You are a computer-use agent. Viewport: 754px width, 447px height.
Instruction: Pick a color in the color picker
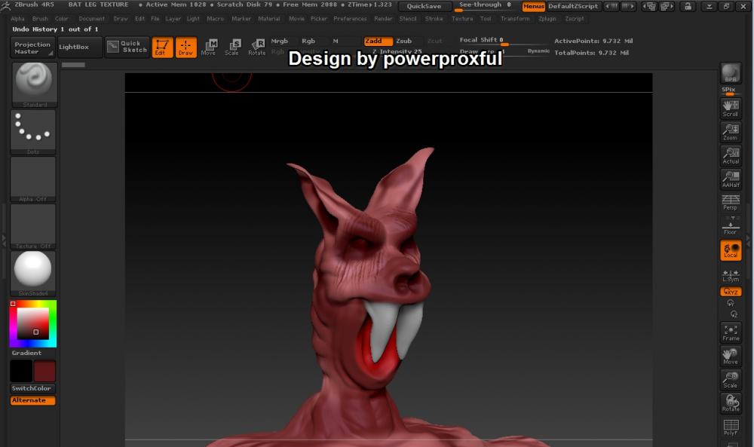point(32,323)
